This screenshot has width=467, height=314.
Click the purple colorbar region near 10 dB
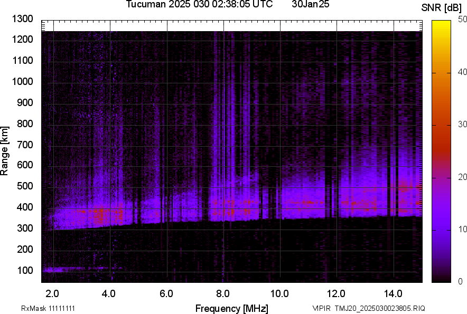pos(442,230)
